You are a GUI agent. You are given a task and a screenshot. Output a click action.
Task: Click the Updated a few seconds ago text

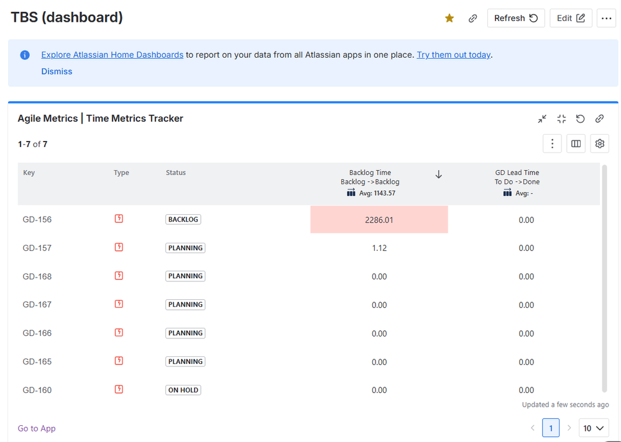click(x=565, y=405)
